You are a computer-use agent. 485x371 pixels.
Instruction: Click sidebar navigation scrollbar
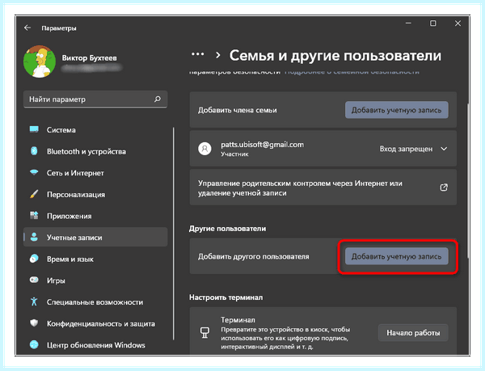(174, 234)
